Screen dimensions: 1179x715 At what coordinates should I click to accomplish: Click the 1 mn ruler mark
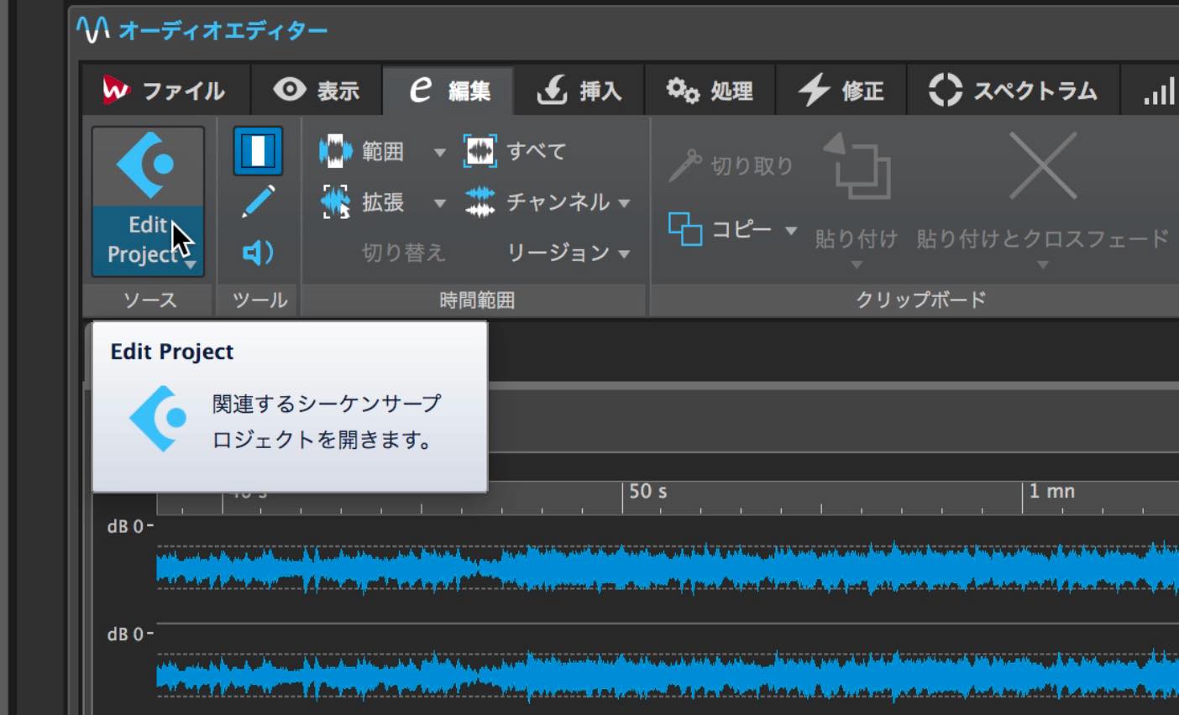point(1051,491)
